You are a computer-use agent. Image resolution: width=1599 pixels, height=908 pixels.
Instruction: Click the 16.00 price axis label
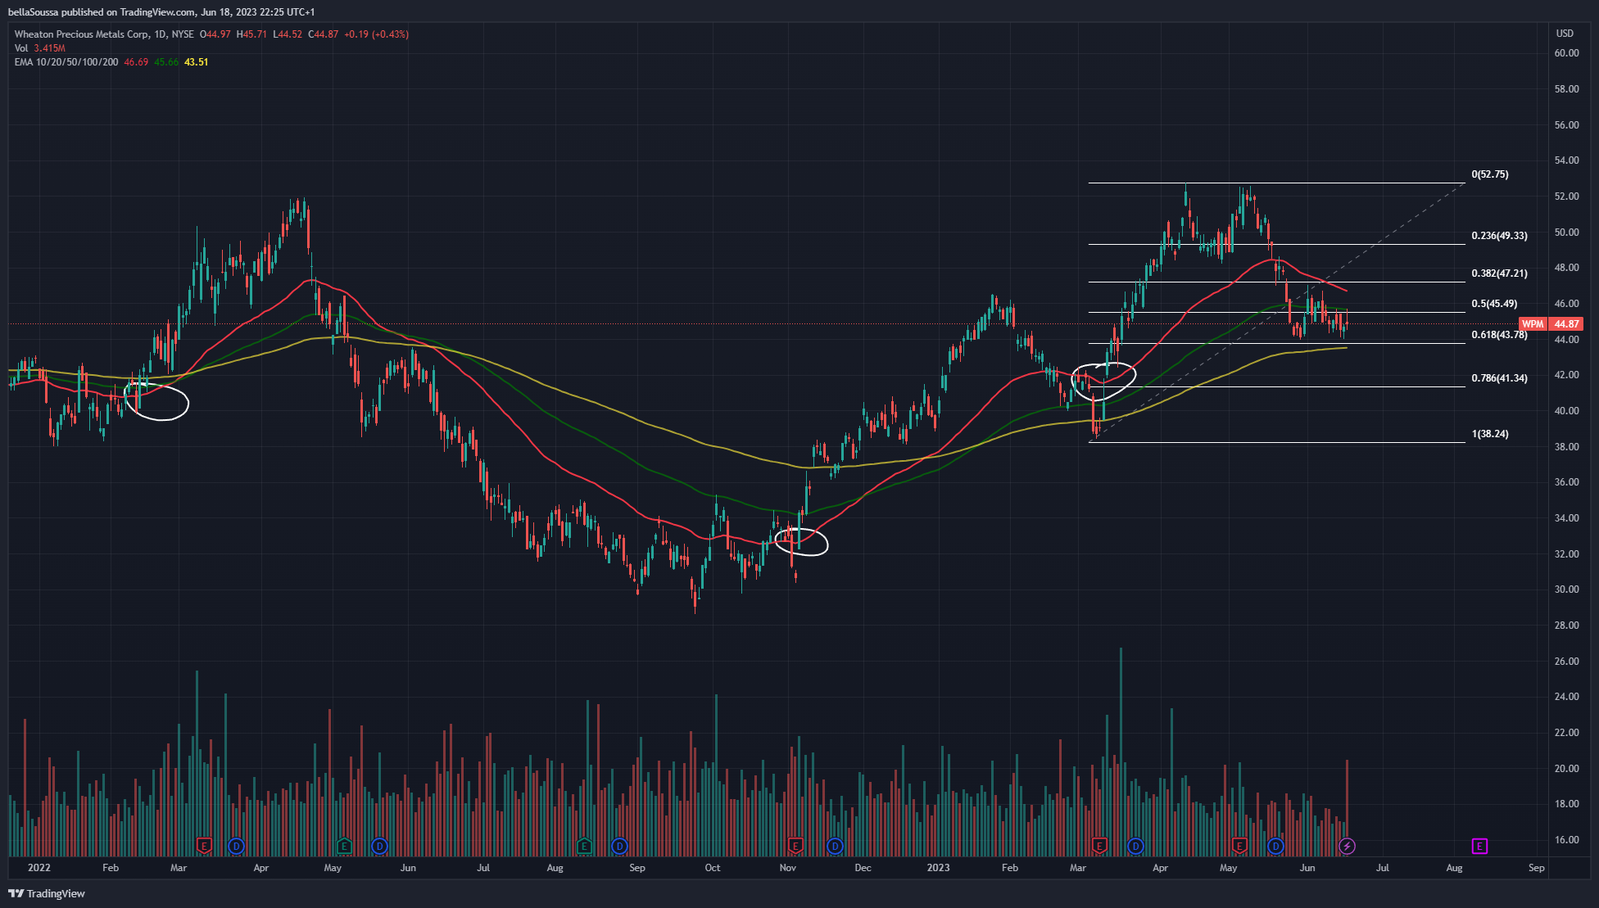tap(1566, 840)
